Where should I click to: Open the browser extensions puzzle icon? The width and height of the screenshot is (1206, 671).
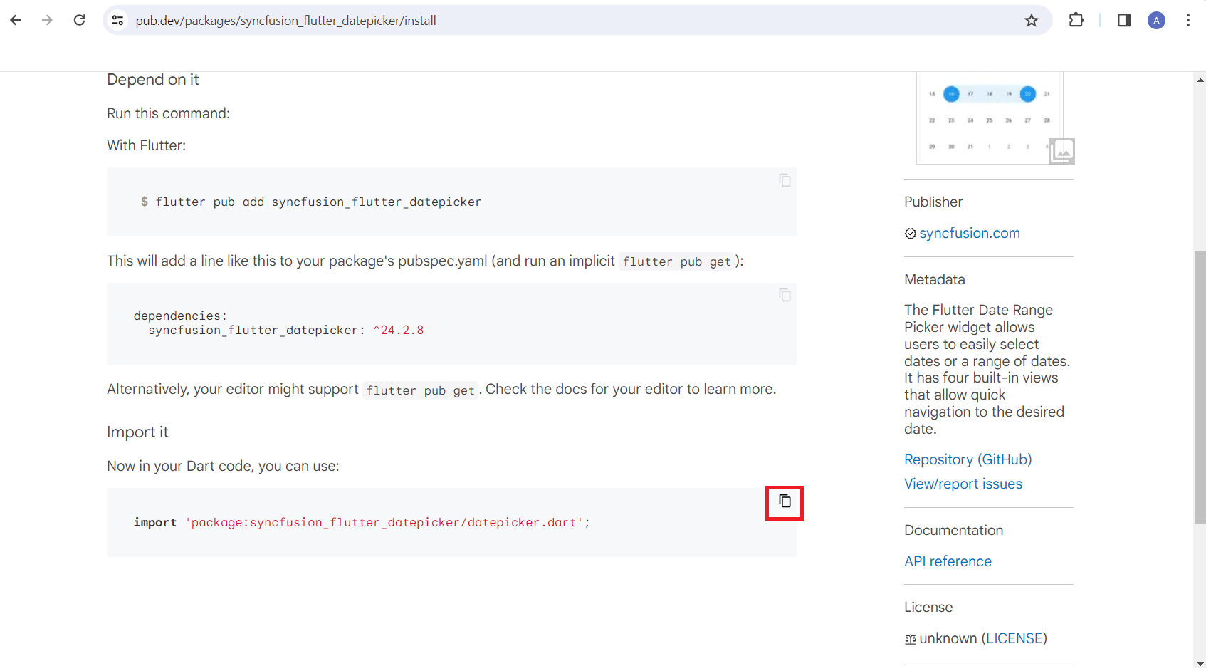[x=1076, y=21]
